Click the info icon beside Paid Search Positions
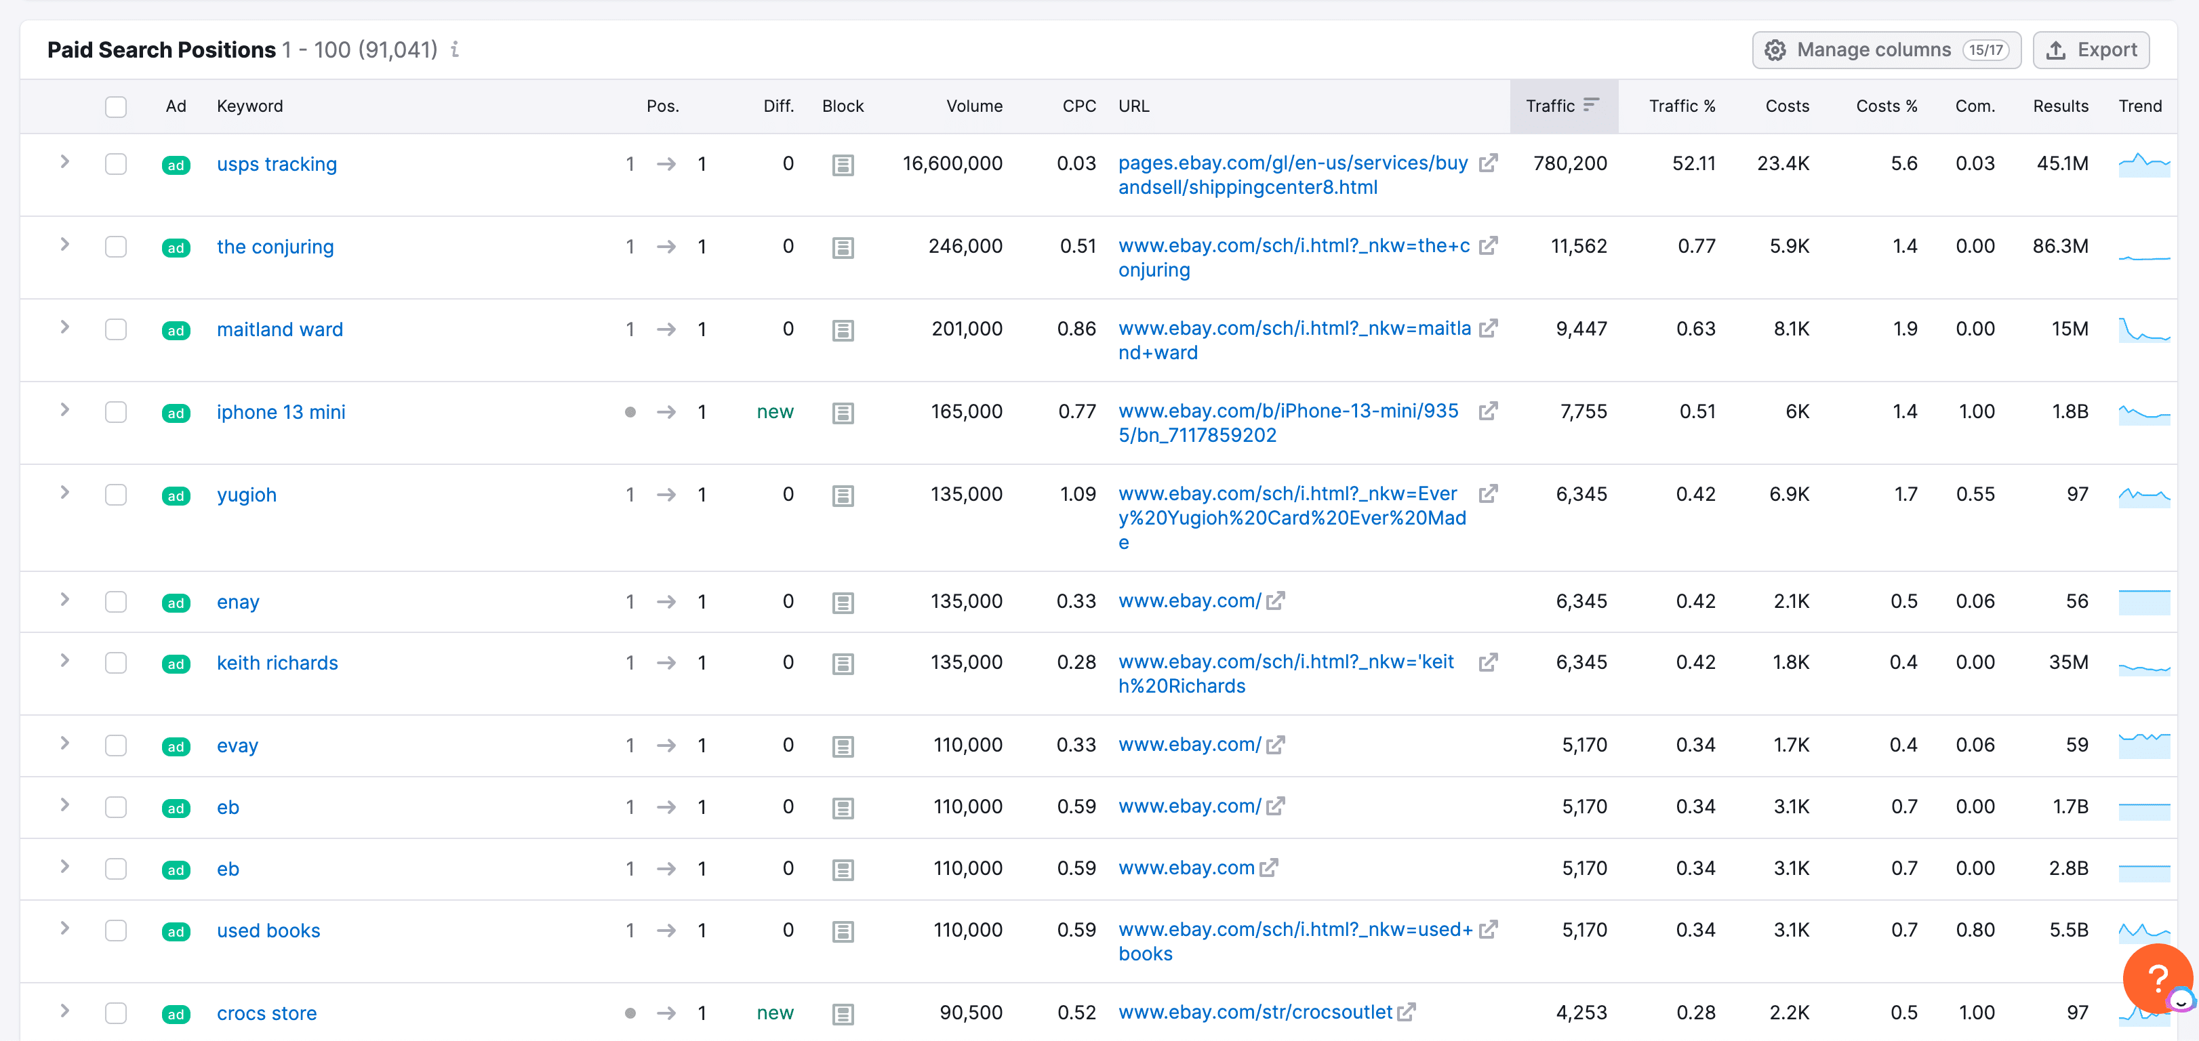The width and height of the screenshot is (2199, 1041). [455, 49]
